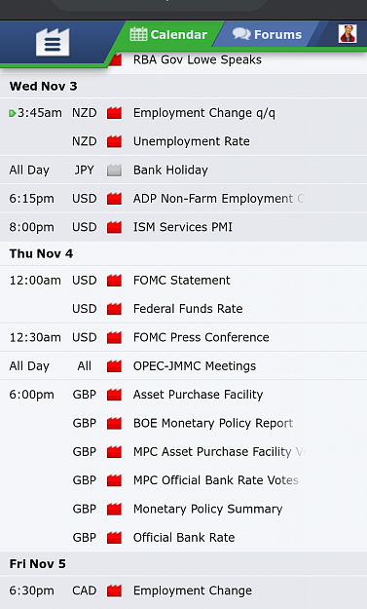367x609 pixels.
Task: Open the factory hamburger menu icon
Action: (x=53, y=42)
